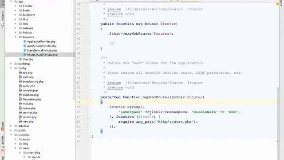Click on mapWebRoutes call at line 40
This screenshot has width=284, height=160.
click(x=138, y=34)
